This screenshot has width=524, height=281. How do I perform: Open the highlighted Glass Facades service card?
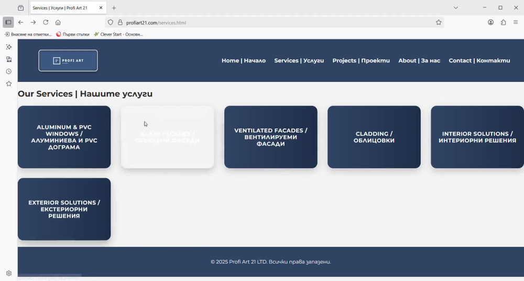coord(168,137)
